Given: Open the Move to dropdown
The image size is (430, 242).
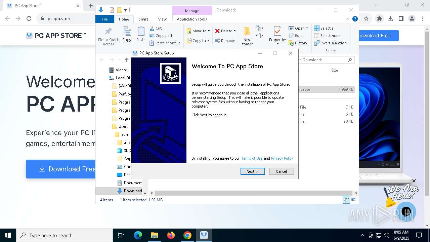Looking at the screenshot, I should tap(198, 31).
